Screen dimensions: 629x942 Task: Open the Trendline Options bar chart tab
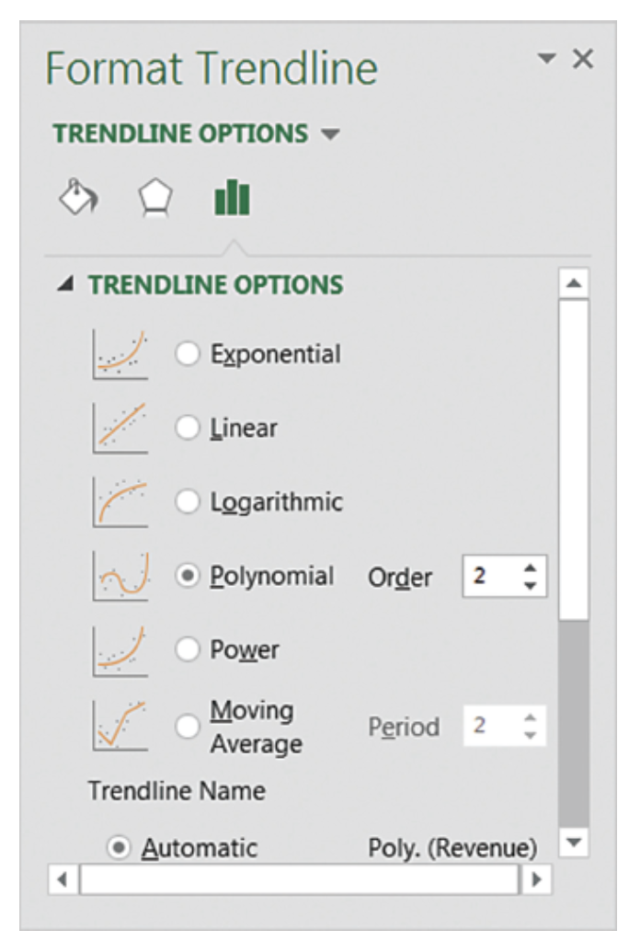[x=232, y=198]
